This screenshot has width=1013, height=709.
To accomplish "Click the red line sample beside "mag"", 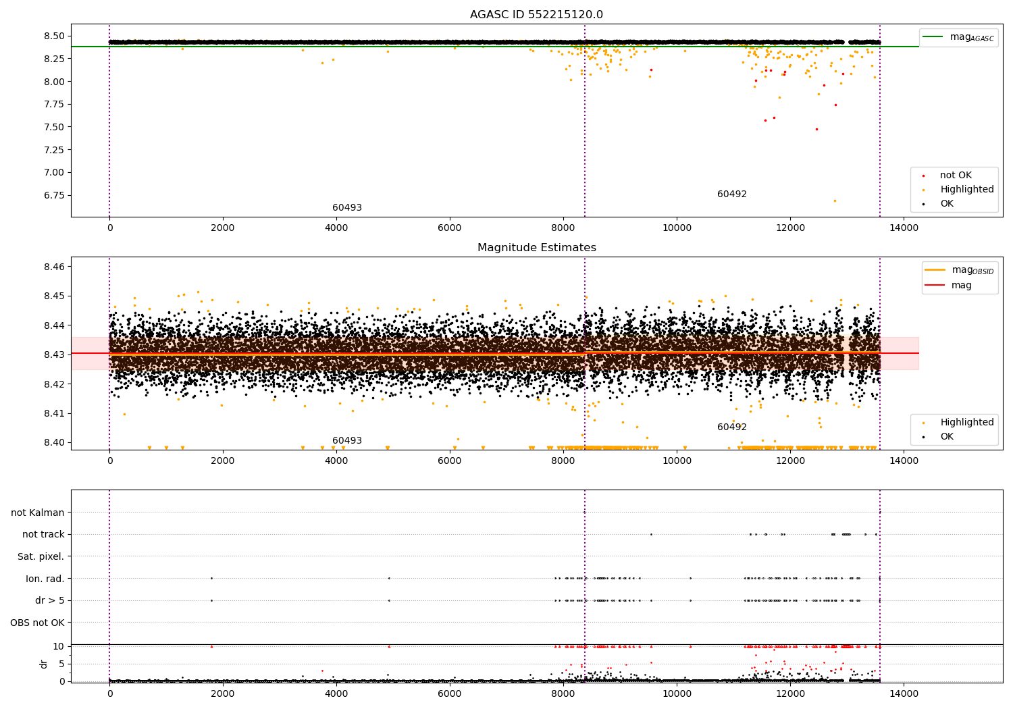I will tap(935, 286).
